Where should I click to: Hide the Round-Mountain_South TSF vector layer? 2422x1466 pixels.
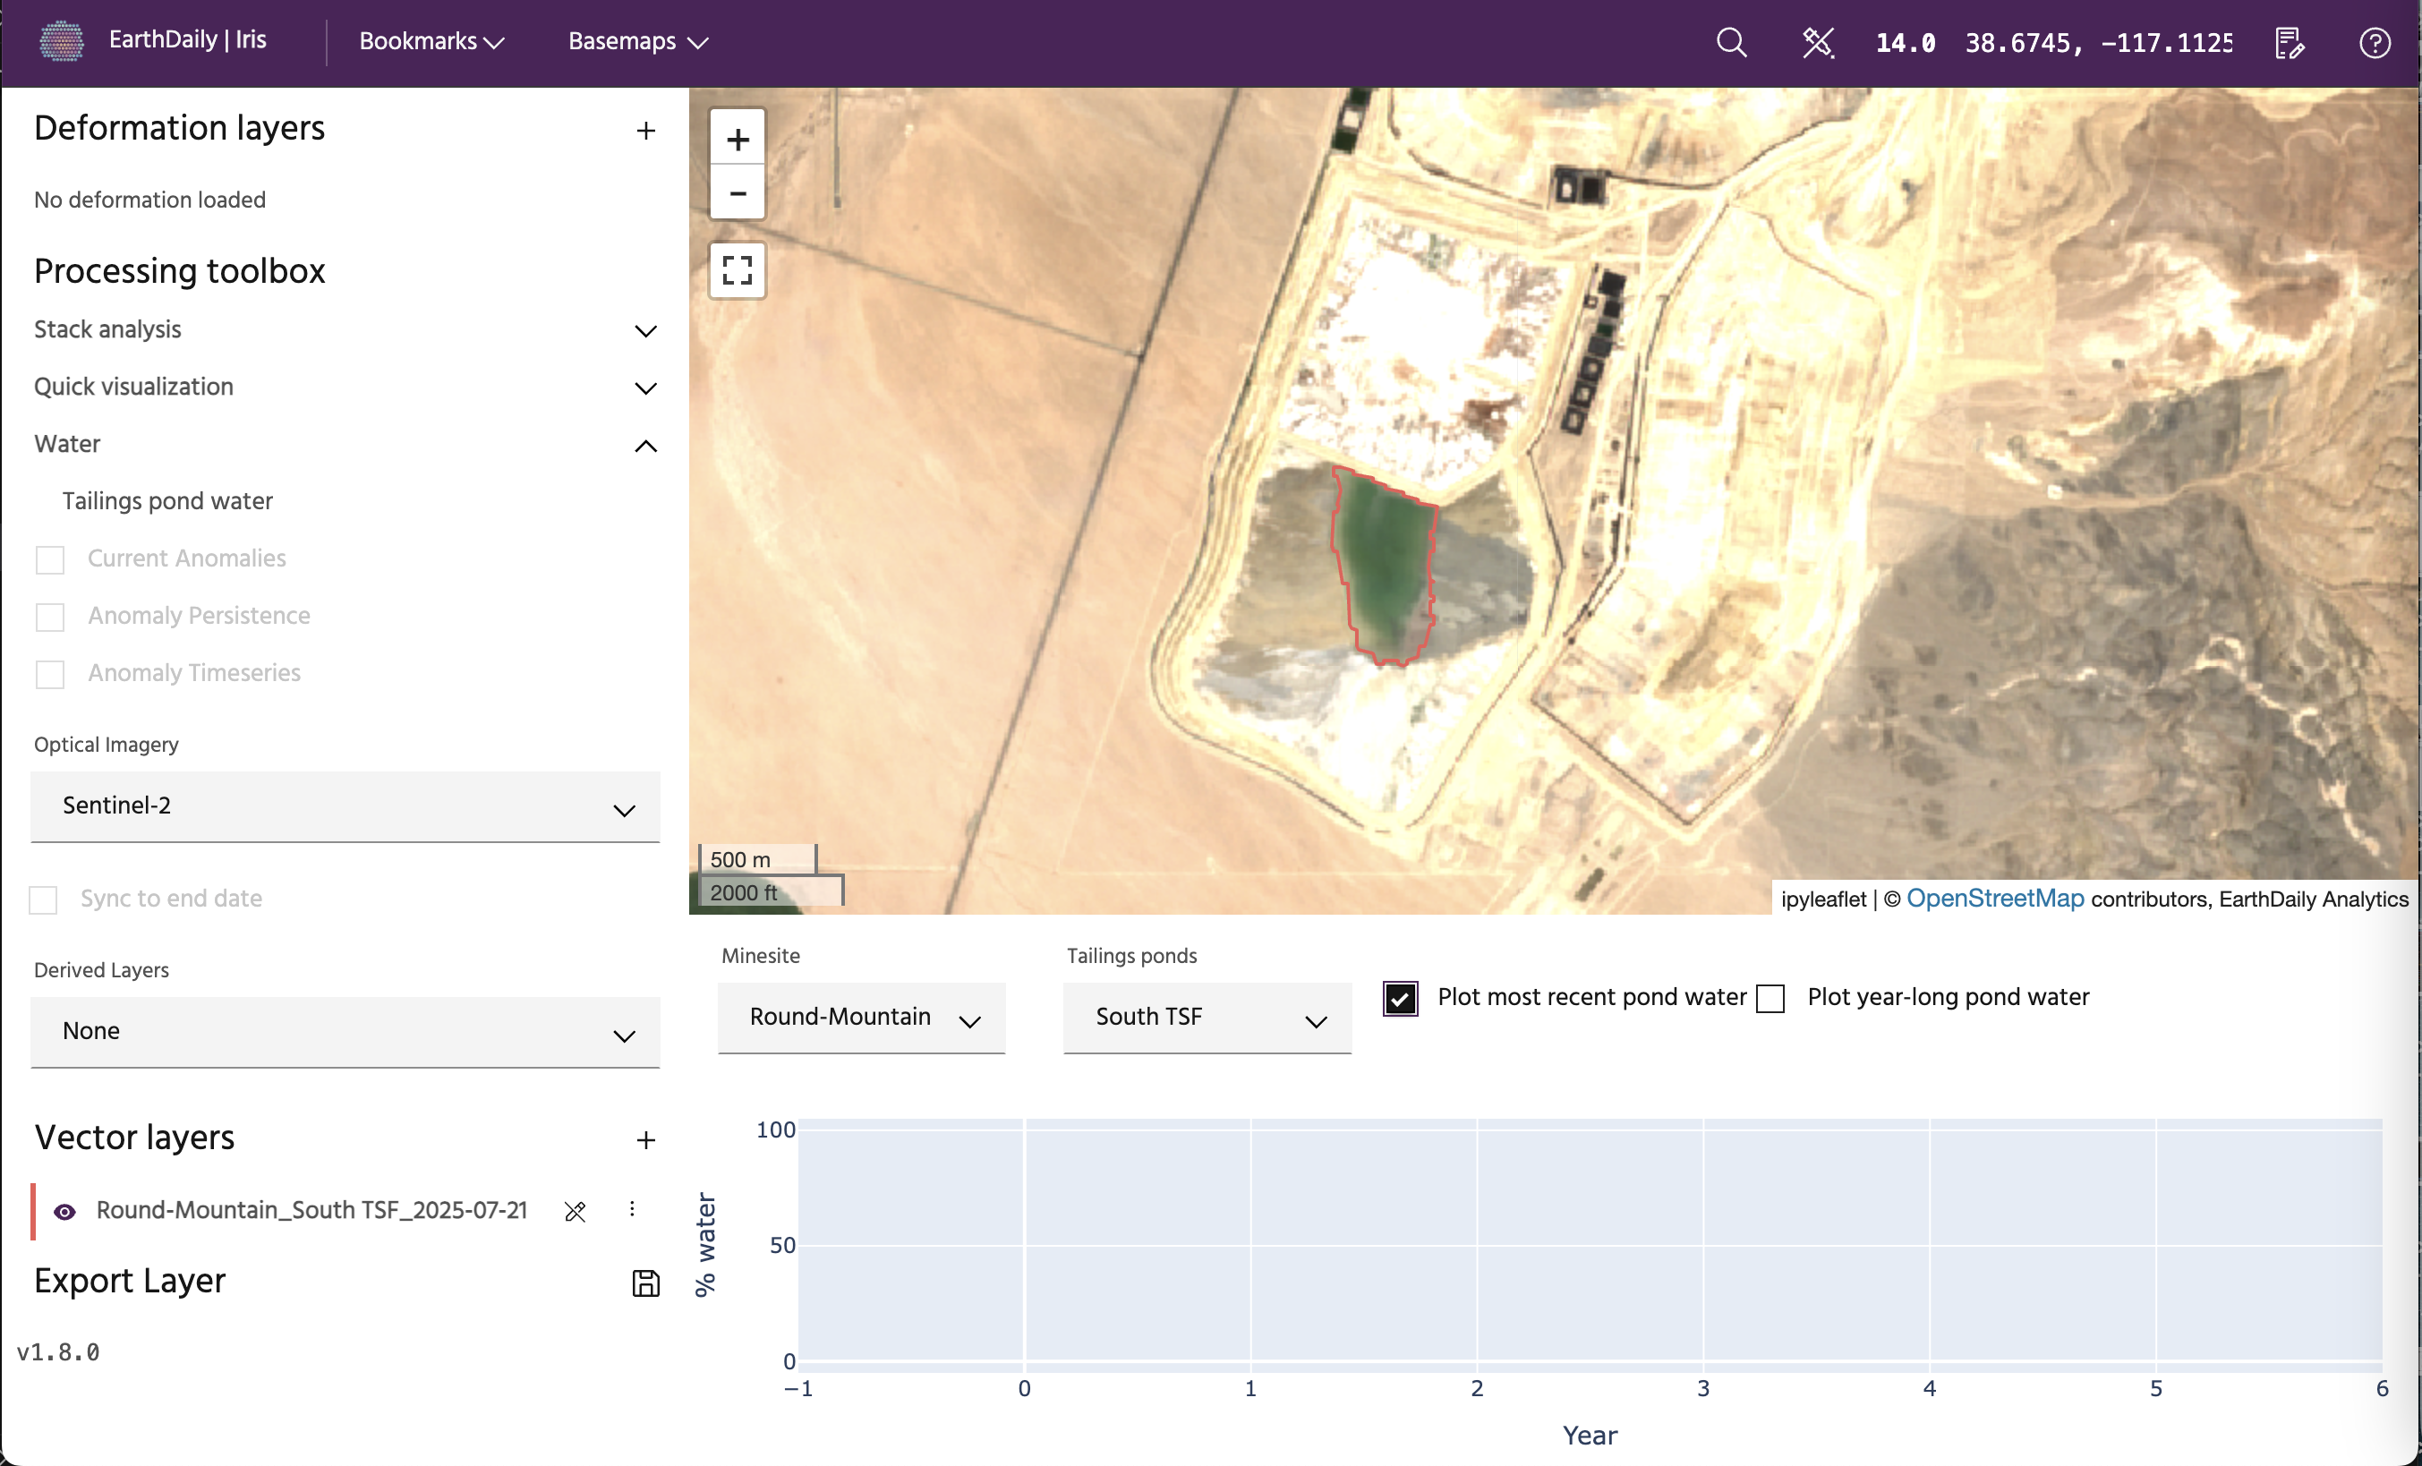(64, 1212)
